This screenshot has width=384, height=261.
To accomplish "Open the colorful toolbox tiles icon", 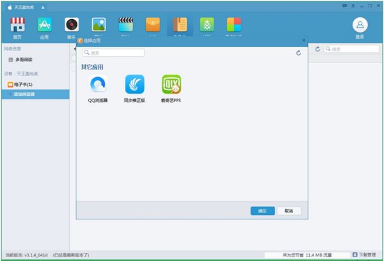I will [x=234, y=26].
